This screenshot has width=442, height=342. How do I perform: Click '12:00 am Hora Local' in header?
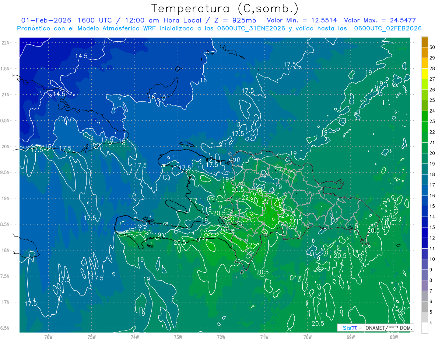[x=162, y=21]
